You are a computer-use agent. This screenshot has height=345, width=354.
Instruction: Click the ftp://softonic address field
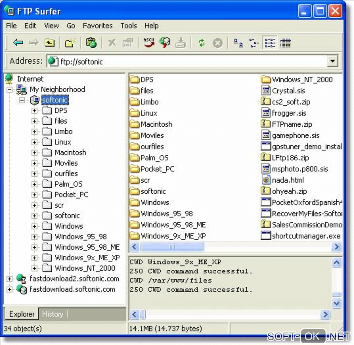187,61
